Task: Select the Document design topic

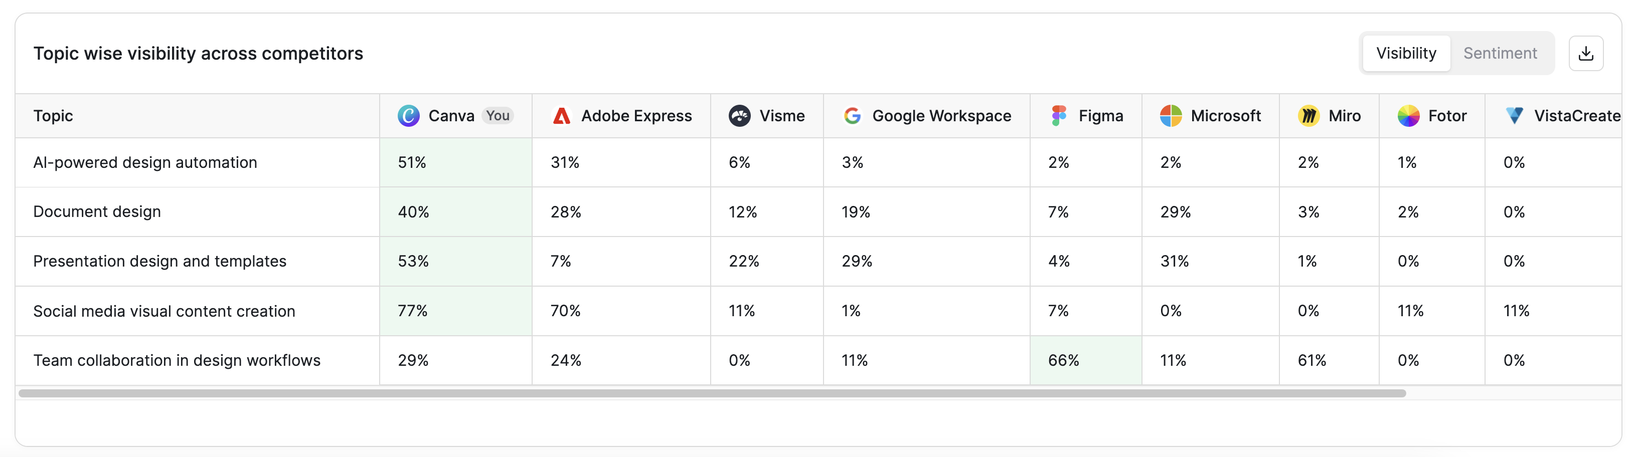Action: coord(97,211)
